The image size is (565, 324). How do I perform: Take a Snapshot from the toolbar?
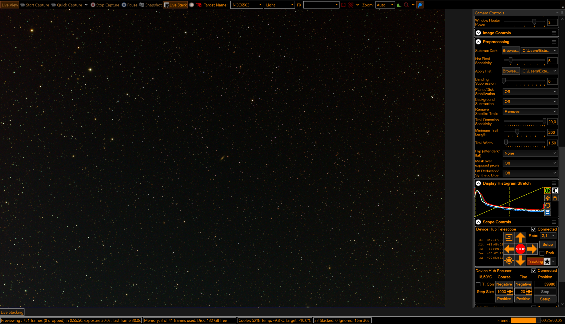(151, 5)
